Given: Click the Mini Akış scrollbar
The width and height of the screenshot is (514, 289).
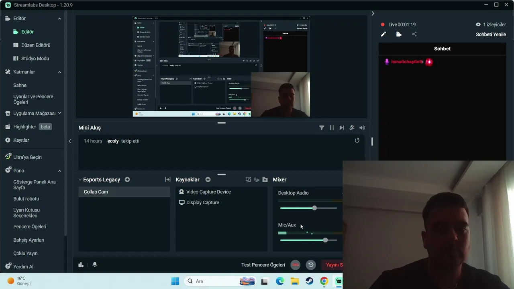Looking at the screenshot, I should (x=372, y=141).
